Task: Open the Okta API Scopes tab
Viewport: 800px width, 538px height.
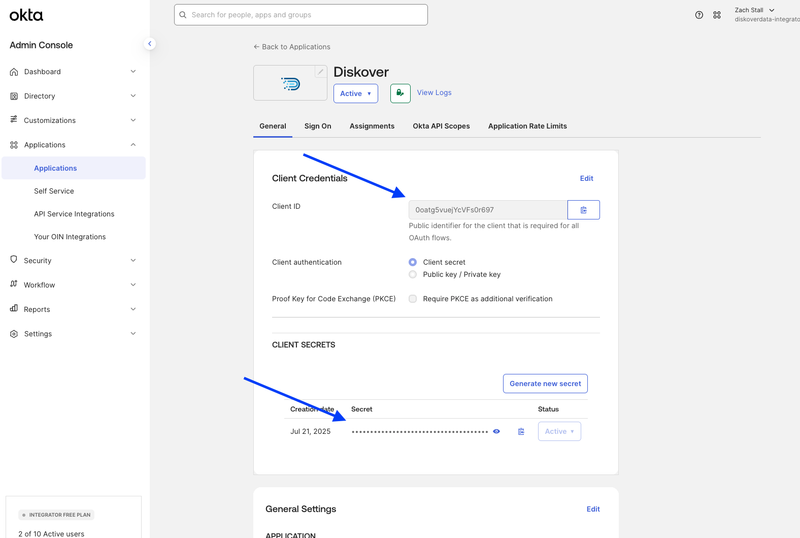Action: (x=441, y=126)
